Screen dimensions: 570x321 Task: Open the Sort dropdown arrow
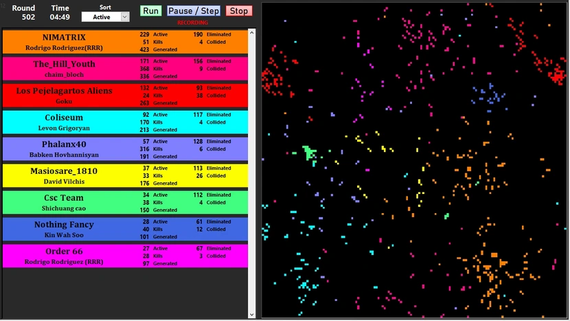pos(124,17)
